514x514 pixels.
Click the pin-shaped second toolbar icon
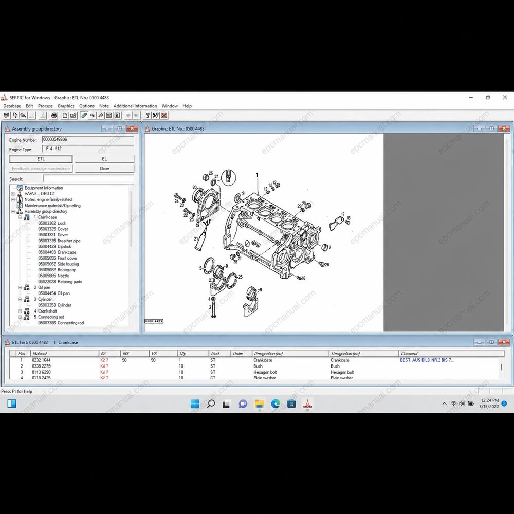15,115
